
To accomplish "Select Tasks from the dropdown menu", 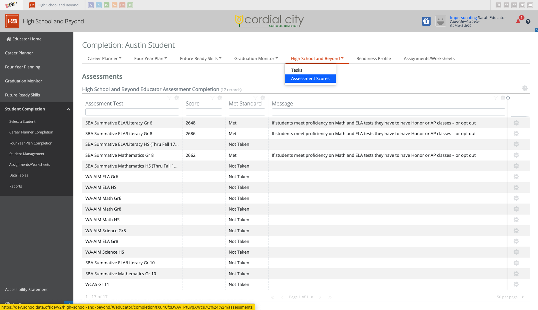I will point(310,70).
